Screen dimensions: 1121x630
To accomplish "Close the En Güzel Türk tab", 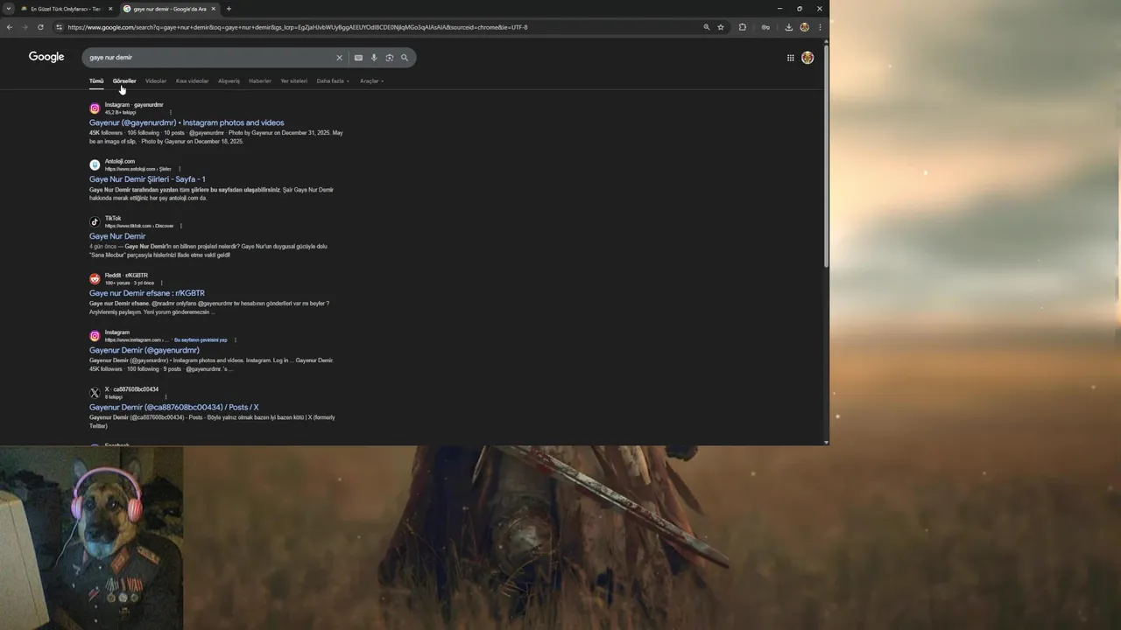I will pyautogui.click(x=110, y=9).
